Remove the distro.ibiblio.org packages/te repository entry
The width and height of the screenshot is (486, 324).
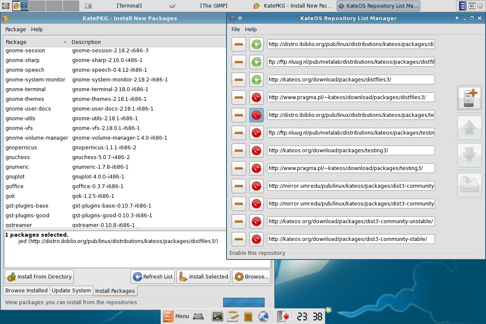pyautogui.click(x=239, y=115)
